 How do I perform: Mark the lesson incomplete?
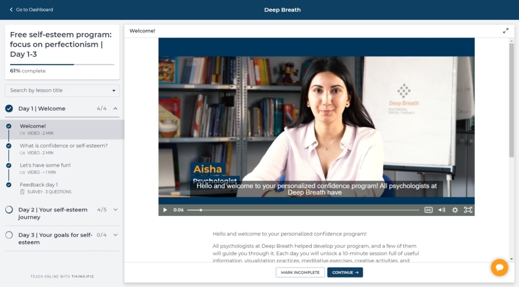tap(300, 272)
